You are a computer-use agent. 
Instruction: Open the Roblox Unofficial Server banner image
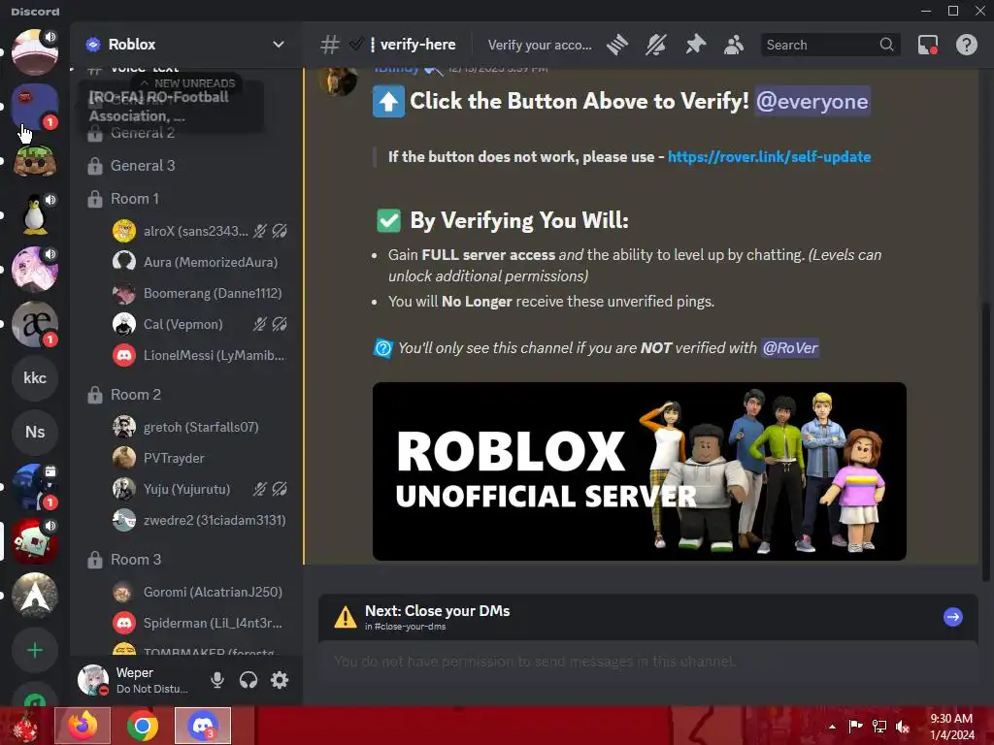click(639, 471)
